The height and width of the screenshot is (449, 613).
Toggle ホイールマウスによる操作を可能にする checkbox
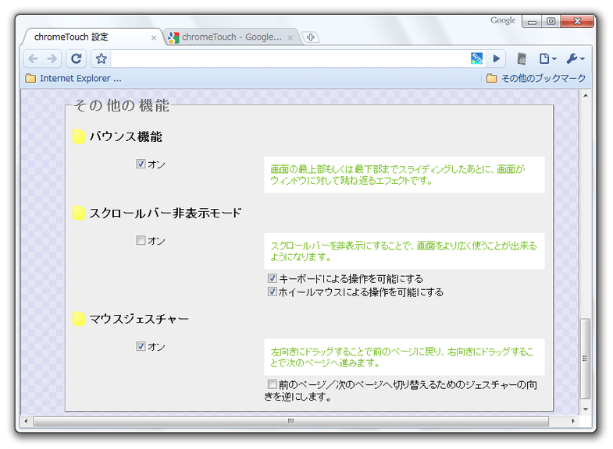point(273,292)
